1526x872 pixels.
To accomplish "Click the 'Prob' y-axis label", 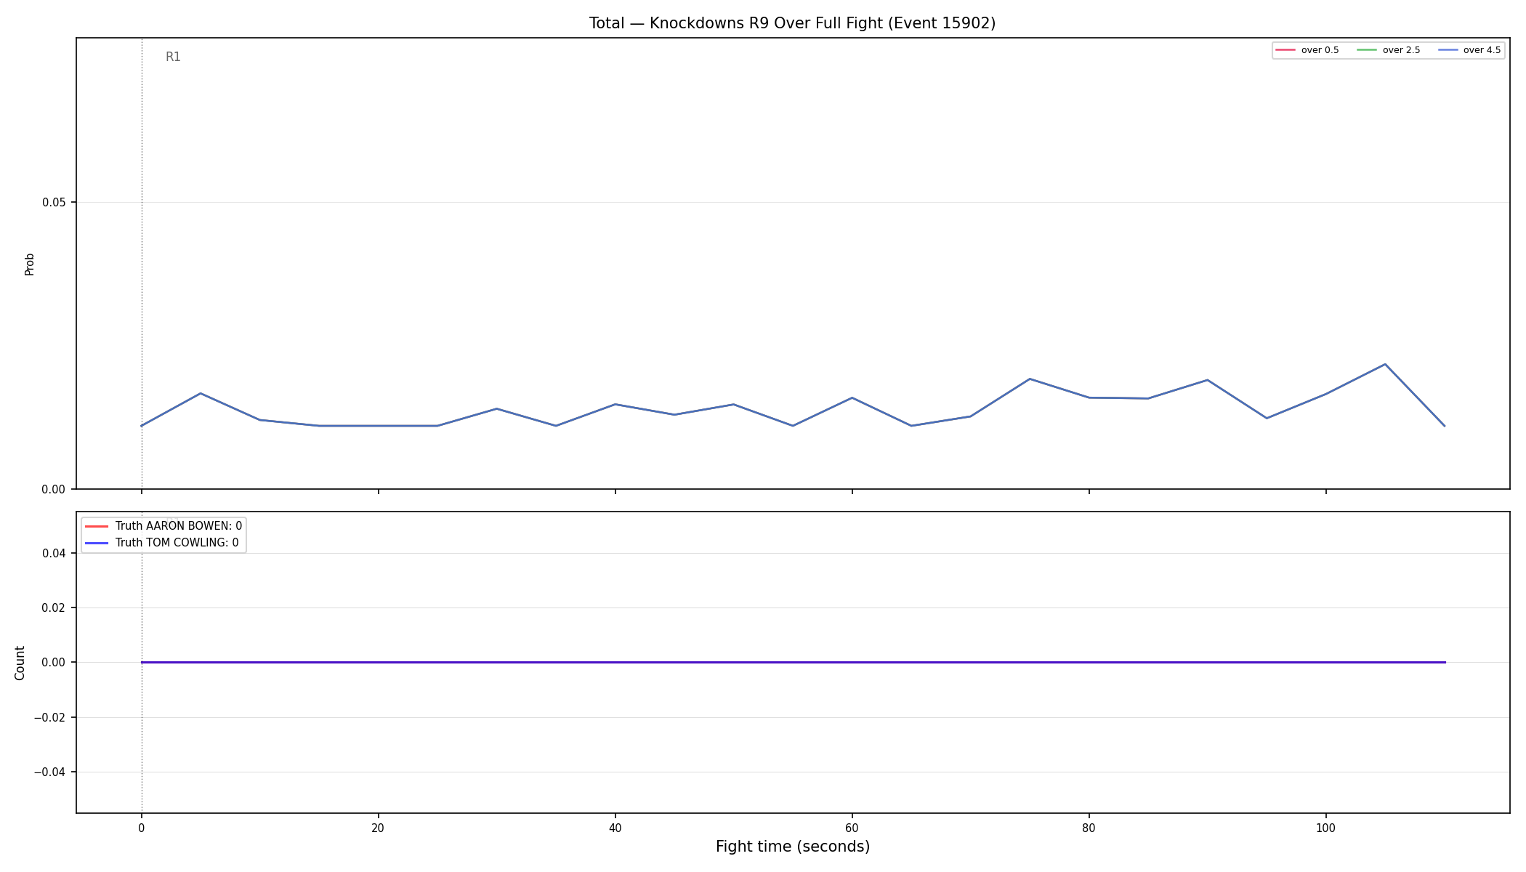I will [x=30, y=264].
